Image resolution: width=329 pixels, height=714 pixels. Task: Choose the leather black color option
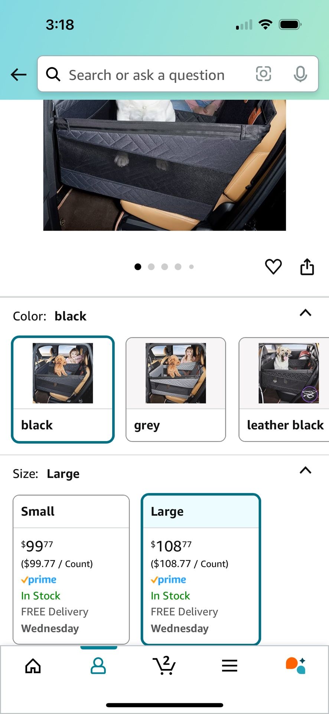click(x=284, y=389)
